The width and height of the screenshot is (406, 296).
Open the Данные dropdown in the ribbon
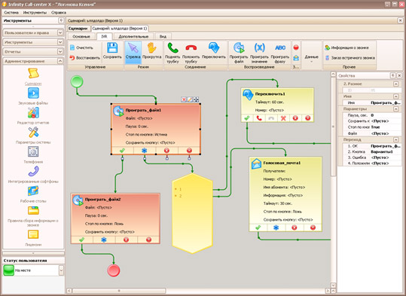312,57
